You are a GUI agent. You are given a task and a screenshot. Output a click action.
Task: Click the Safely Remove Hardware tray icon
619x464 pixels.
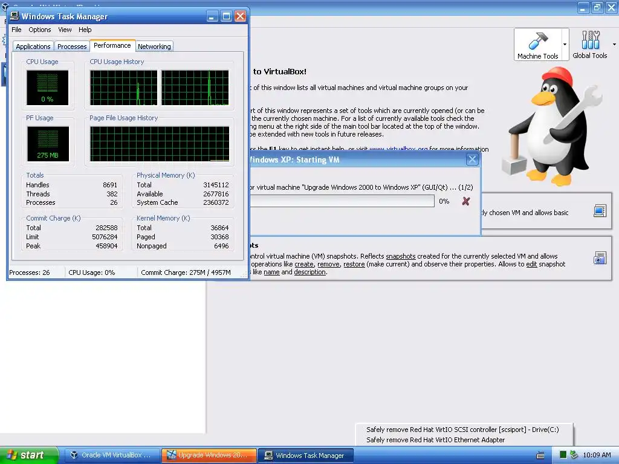tap(574, 455)
